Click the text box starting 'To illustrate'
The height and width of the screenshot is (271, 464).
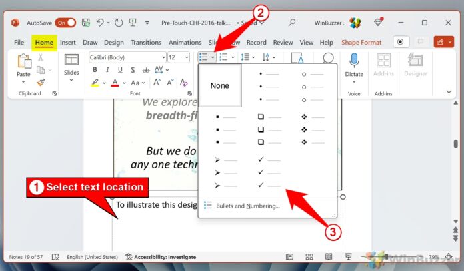coord(155,205)
